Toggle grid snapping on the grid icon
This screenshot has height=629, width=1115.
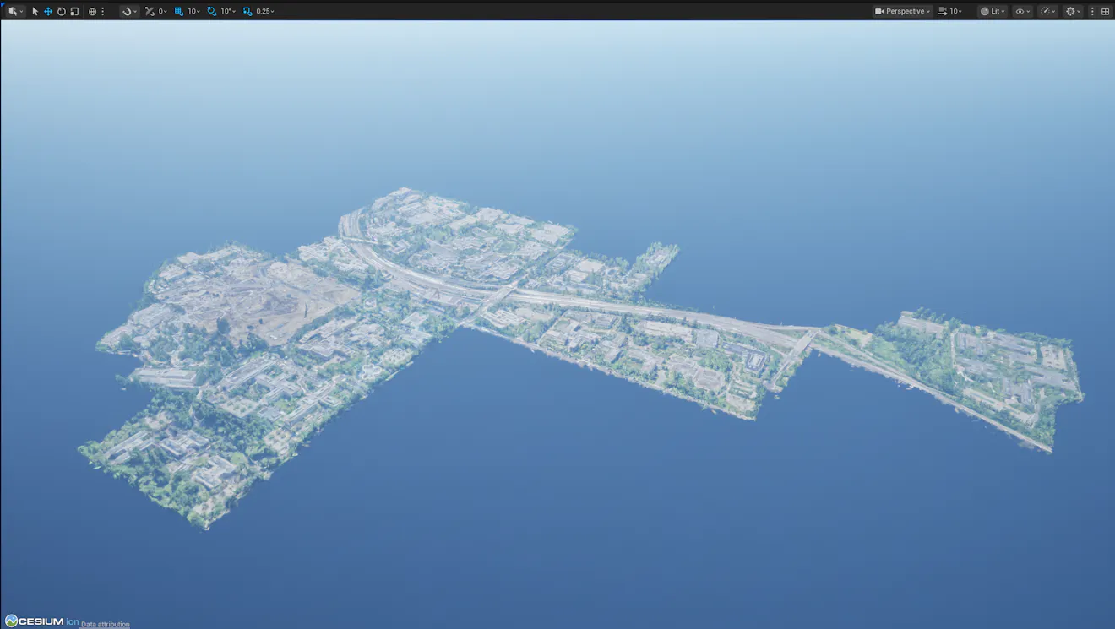pyautogui.click(x=179, y=11)
